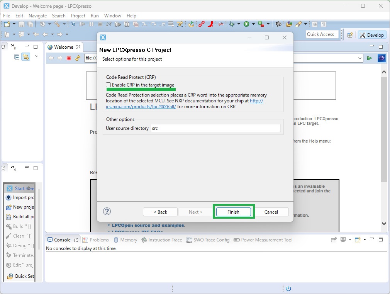Open the view menu triangle in left panel
This screenshot has height=294, width=390.
pos(37,56)
